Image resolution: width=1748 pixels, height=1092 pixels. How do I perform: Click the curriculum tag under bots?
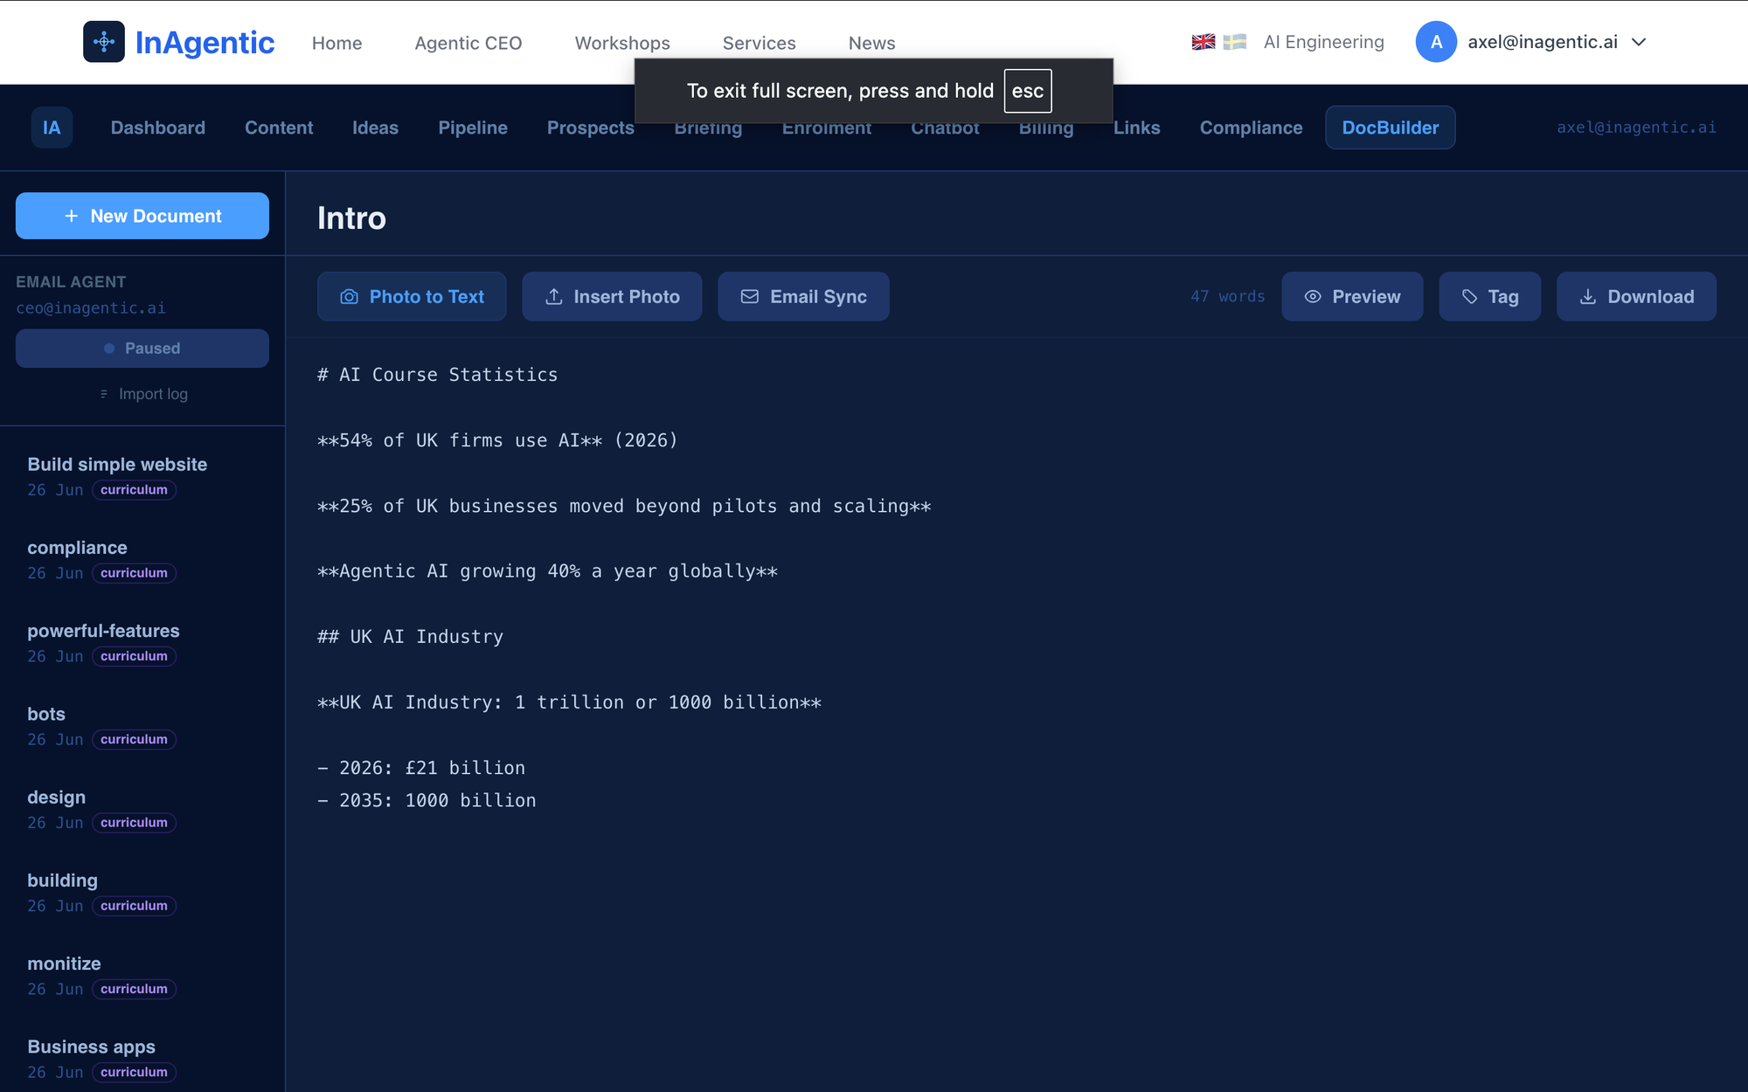pos(134,740)
